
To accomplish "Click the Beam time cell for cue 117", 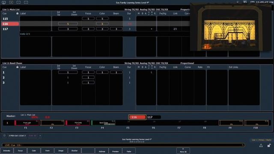I will coord(116,29).
